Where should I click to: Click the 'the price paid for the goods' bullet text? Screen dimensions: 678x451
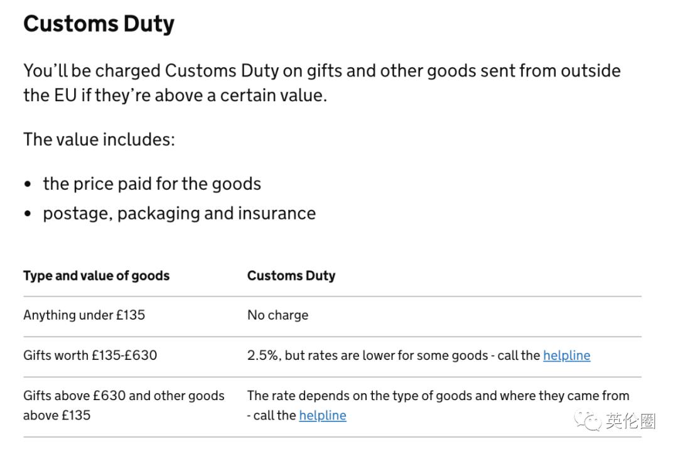pos(152,184)
